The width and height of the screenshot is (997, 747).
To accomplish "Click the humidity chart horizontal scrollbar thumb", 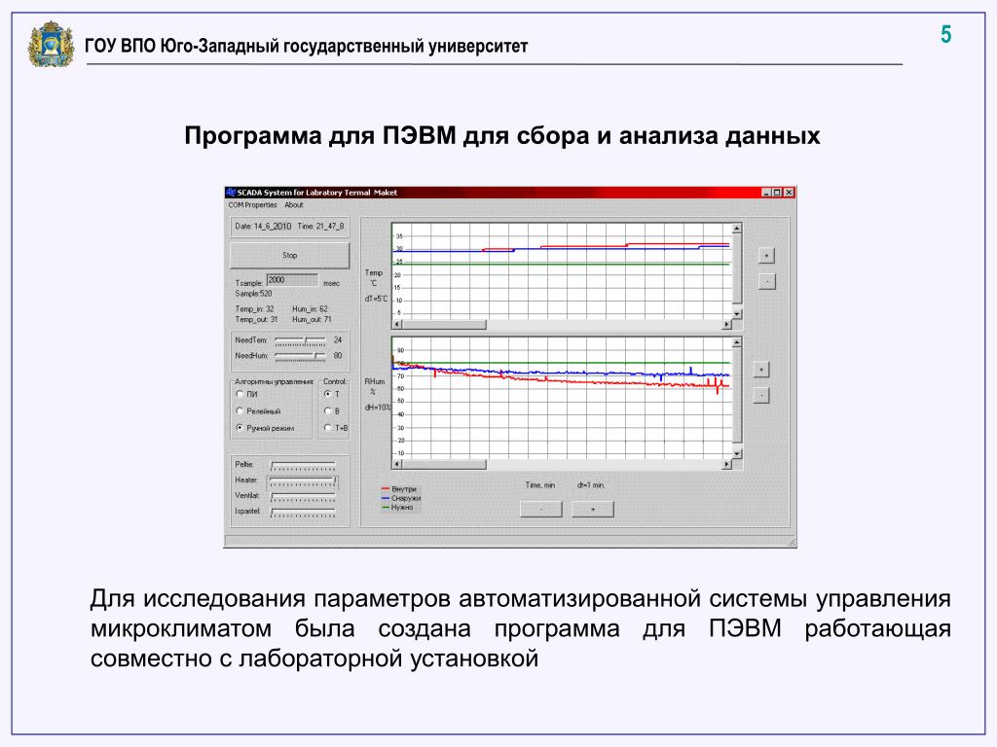I will pyautogui.click(x=444, y=464).
